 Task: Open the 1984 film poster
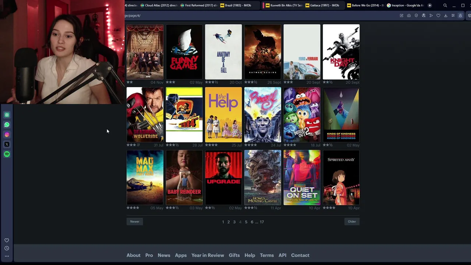pyautogui.click(x=184, y=115)
